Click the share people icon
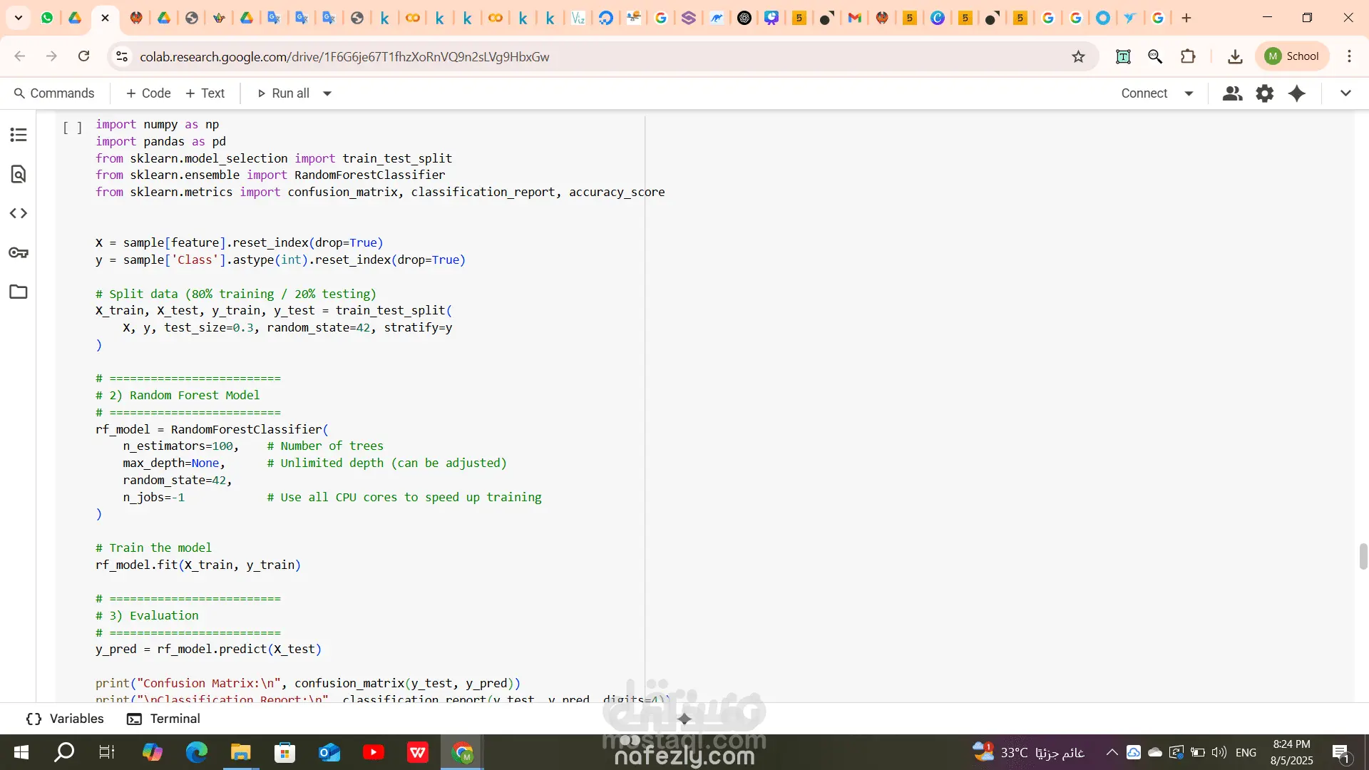Screen dimensions: 1369x770 pos(1232,93)
